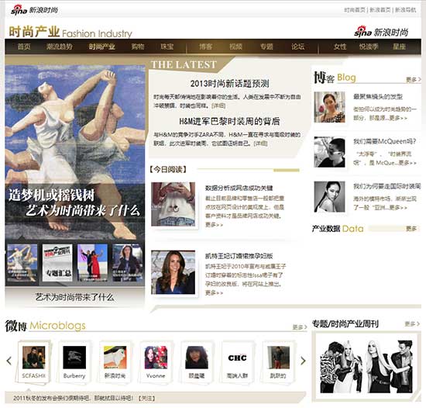Click the 【关注】 follow link
Image resolution: width=426 pixels, height=408 pixels.
click(146, 398)
